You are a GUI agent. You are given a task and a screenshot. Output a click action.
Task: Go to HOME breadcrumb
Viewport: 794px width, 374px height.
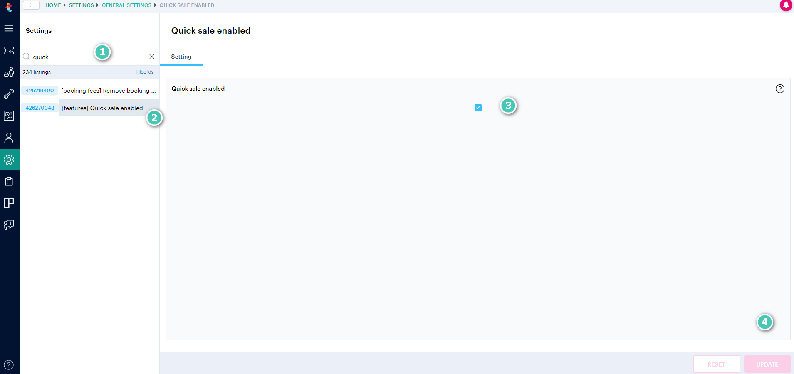tap(53, 5)
